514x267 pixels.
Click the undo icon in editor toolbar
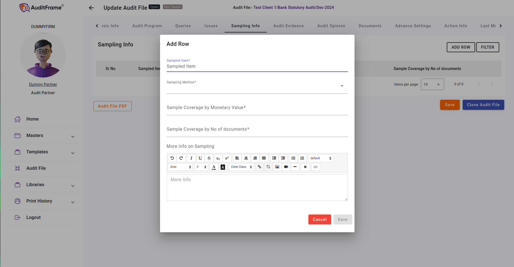pos(172,158)
